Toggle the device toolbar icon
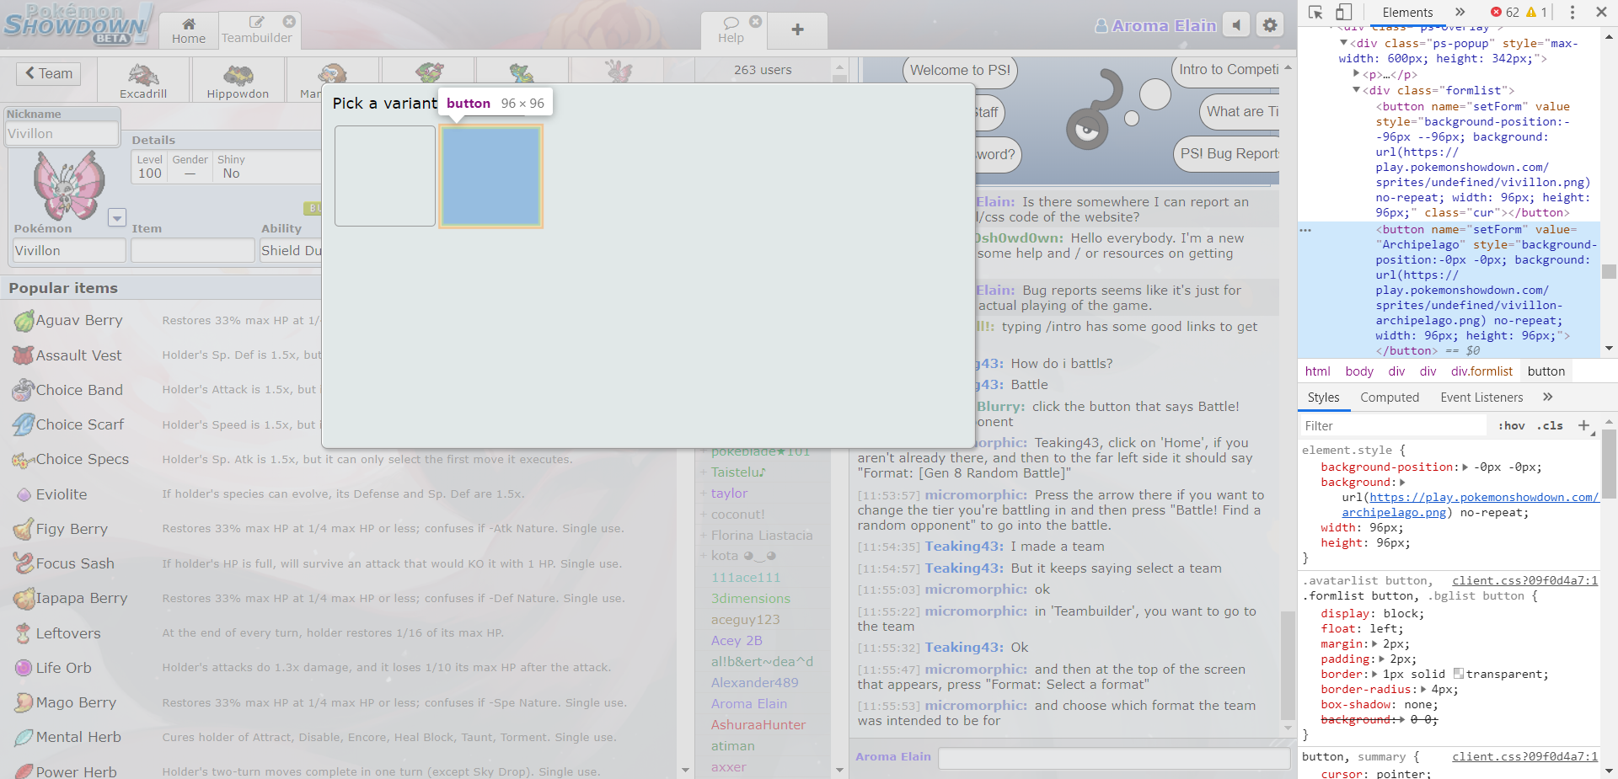1618x779 pixels. coord(1343,12)
